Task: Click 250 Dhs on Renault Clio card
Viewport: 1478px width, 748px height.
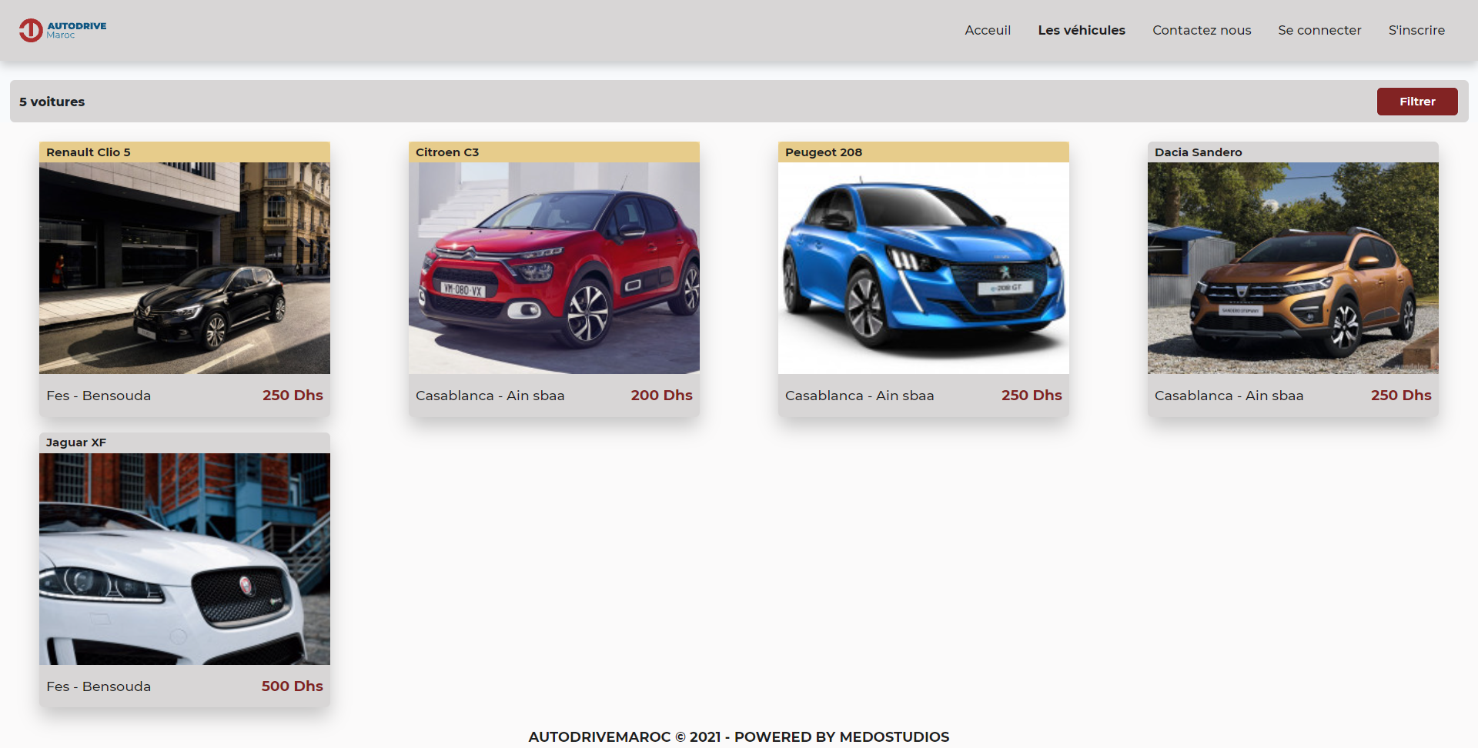Action: tap(293, 395)
